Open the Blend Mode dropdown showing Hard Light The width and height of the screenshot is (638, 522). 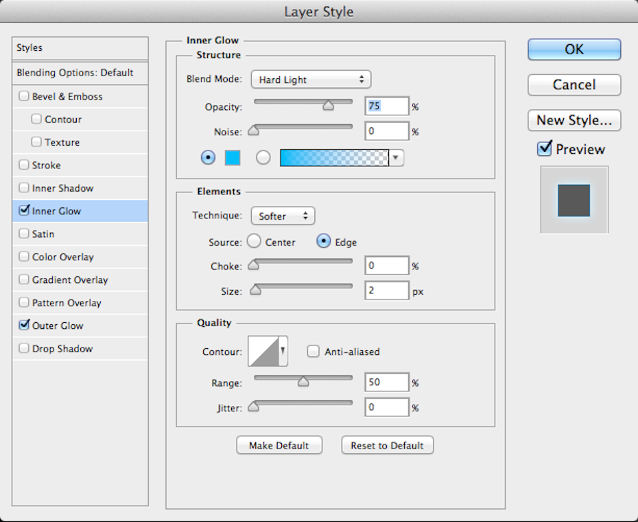[x=311, y=80]
